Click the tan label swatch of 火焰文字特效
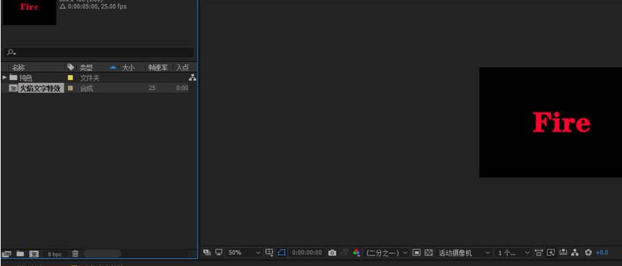This screenshot has height=266, width=622. coord(70,88)
